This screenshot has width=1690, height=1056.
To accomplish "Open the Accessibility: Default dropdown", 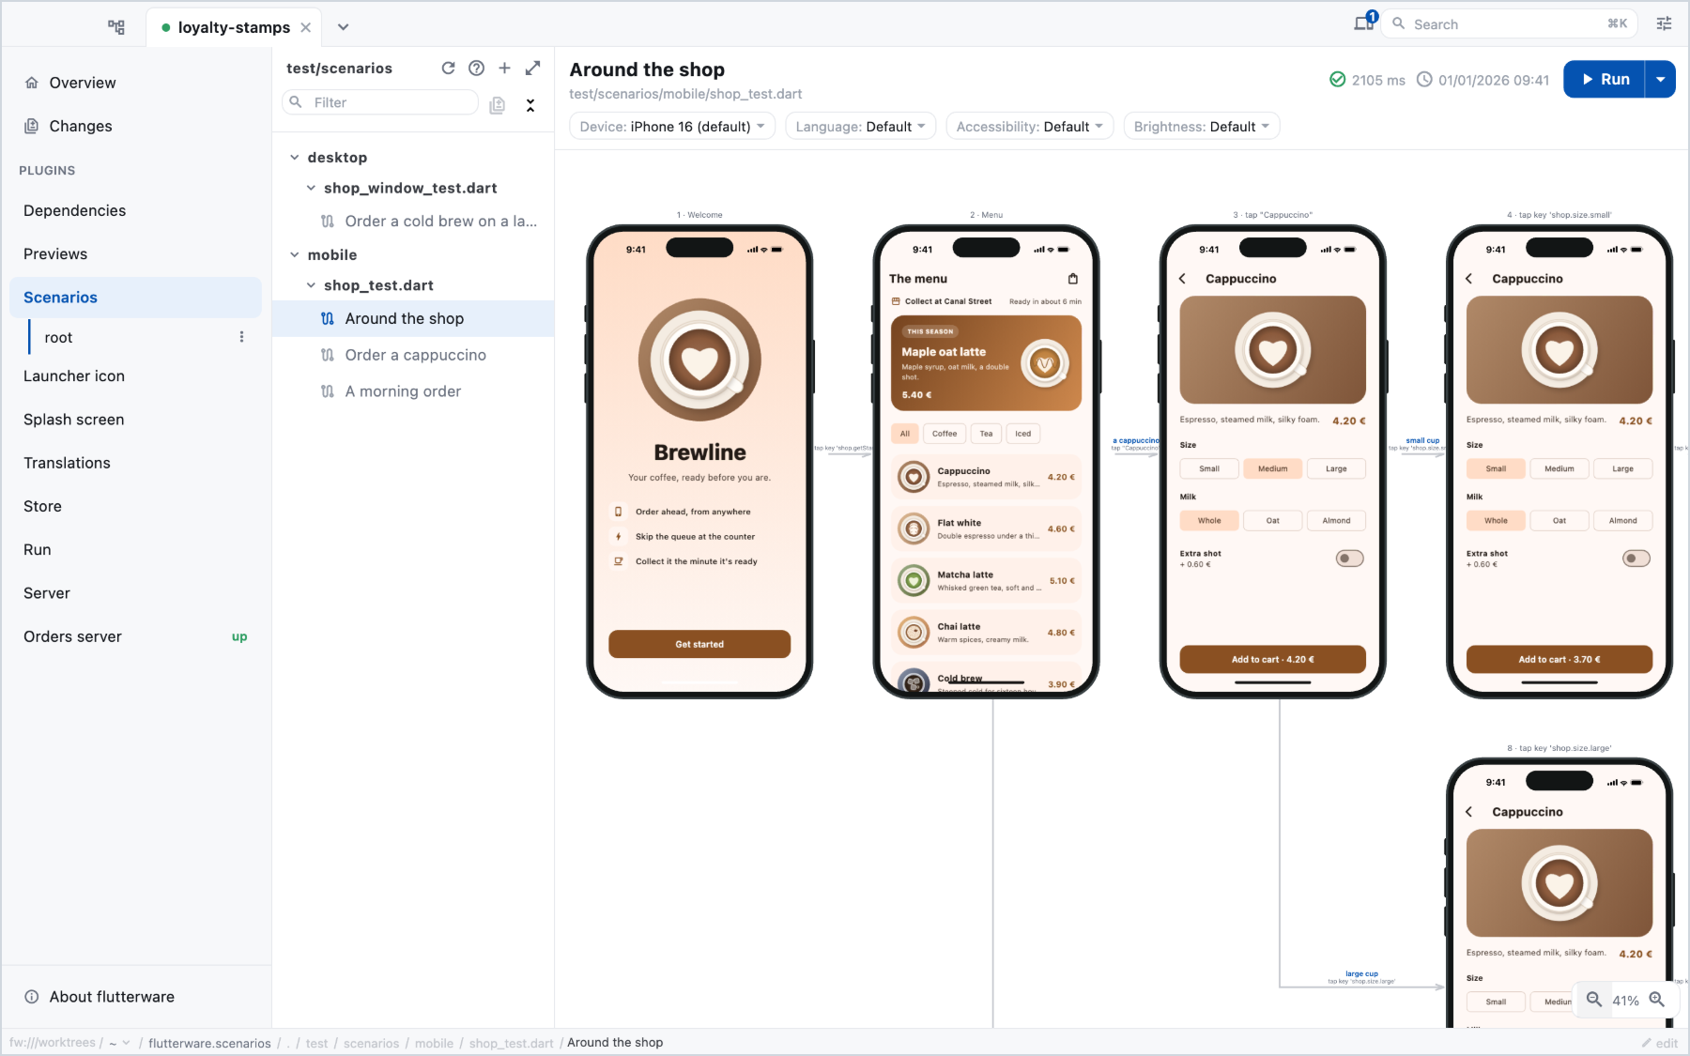I will [x=1030, y=127].
